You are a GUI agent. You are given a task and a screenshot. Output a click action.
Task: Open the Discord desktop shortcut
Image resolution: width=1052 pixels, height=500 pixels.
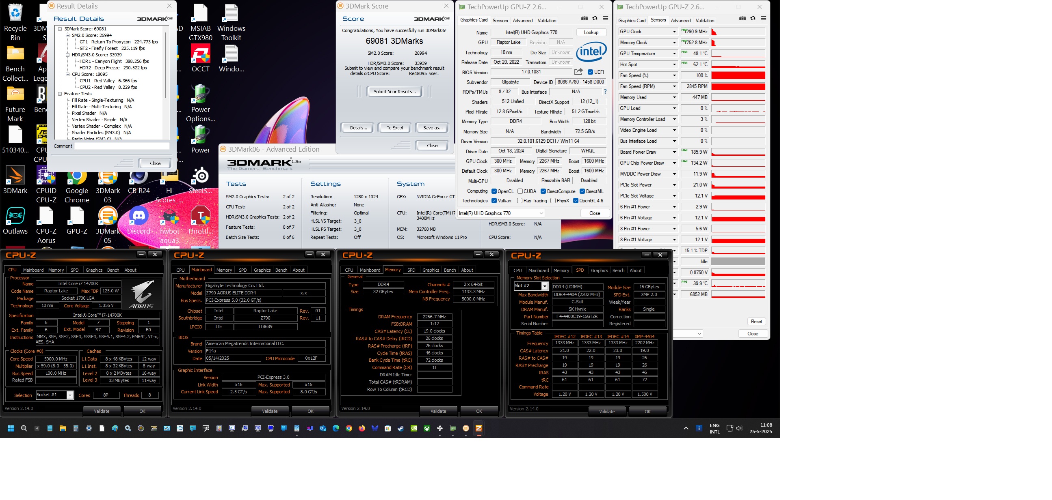pyautogui.click(x=139, y=220)
